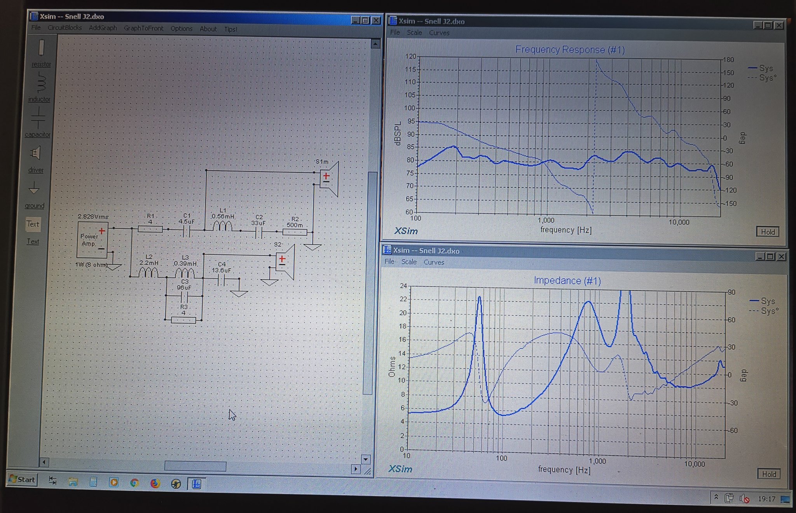Click resistor R1 in the schematic
Viewport: 796px width, 513px height.
[150, 229]
